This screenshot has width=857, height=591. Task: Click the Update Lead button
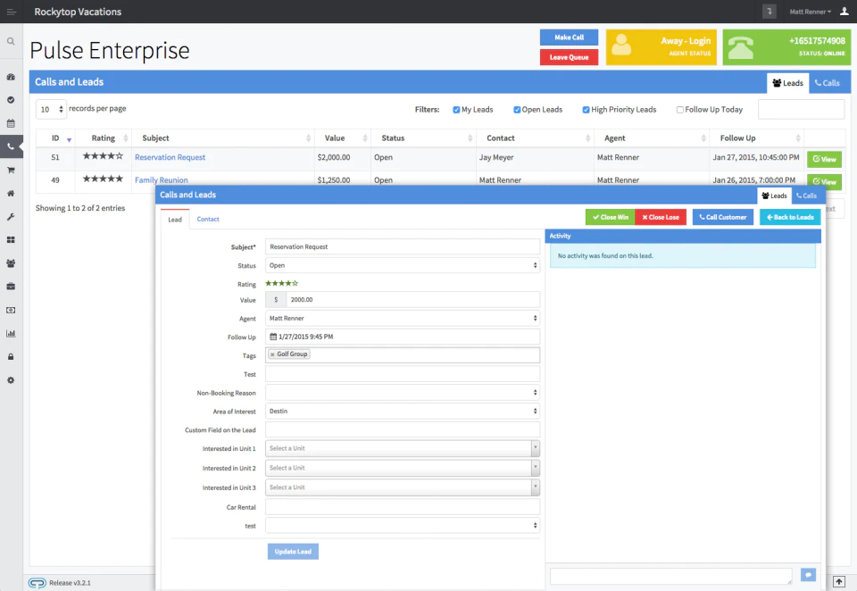tap(293, 552)
